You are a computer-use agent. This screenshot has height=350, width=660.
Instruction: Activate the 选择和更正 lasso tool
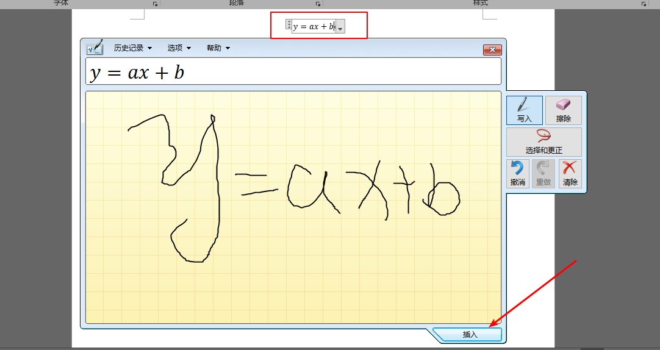[543, 141]
